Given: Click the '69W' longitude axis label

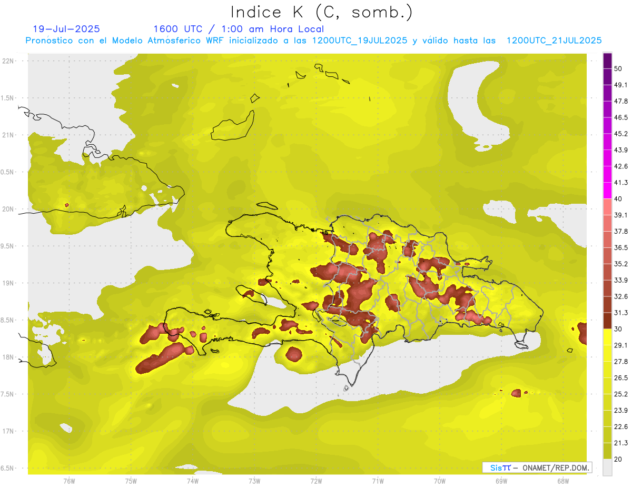Looking at the screenshot, I should pyautogui.click(x=501, y=481).
